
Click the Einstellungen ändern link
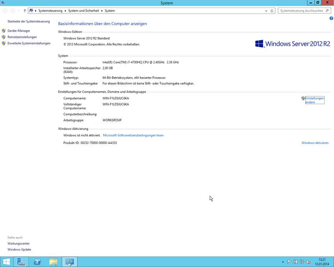click(x=314, y=100)
